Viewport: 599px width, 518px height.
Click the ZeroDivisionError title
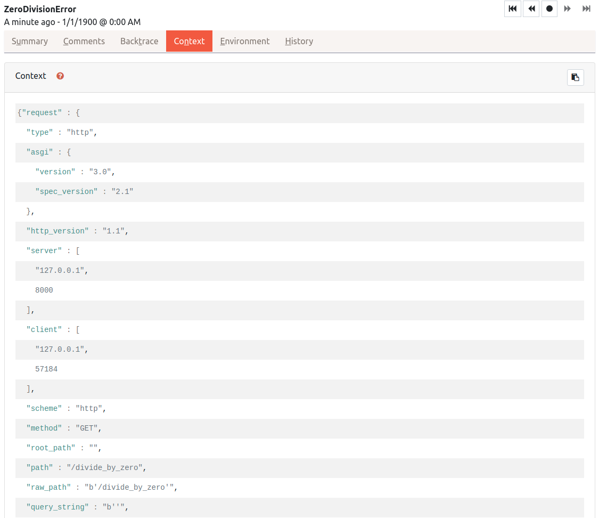(x=40, y=9)
